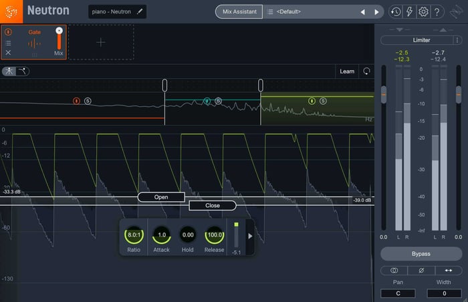The height and width of the screenshot is (302, 468).
Task: Click the -39.0 dB close threshold label
Action: coord(362,200)
